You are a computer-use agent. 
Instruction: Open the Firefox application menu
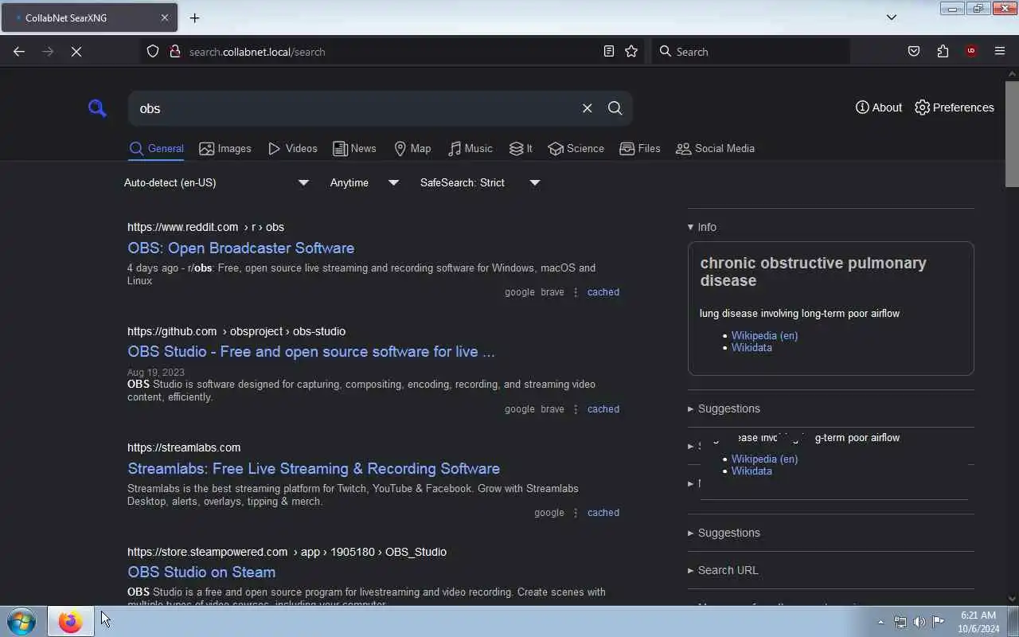click(1000, 52)
